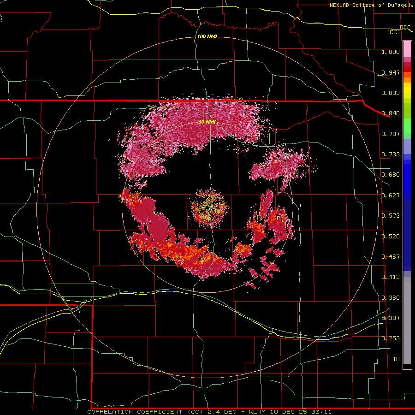Click the 0.307 color scale value
Screen dimensions: 415x415
[x=391, y=318]
